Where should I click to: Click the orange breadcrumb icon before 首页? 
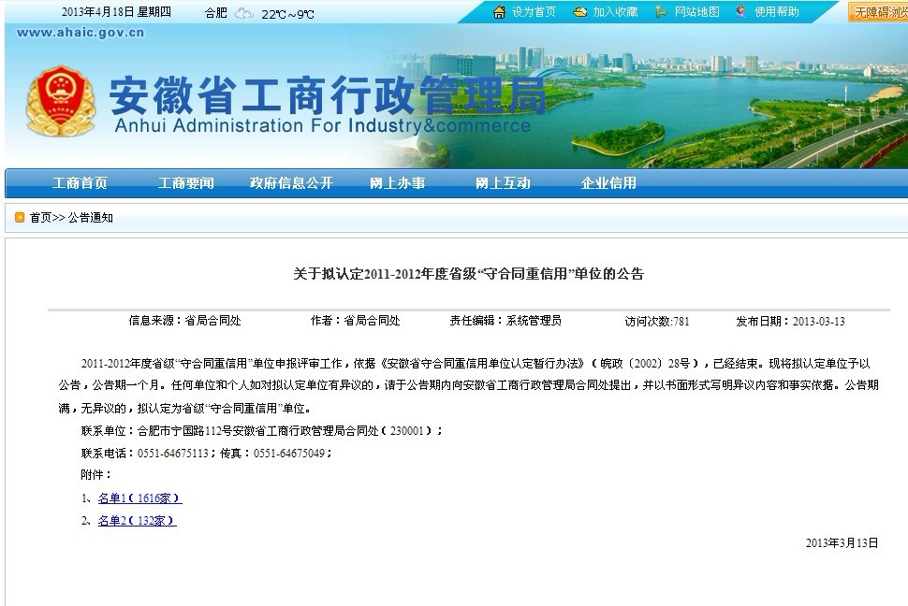19,218
